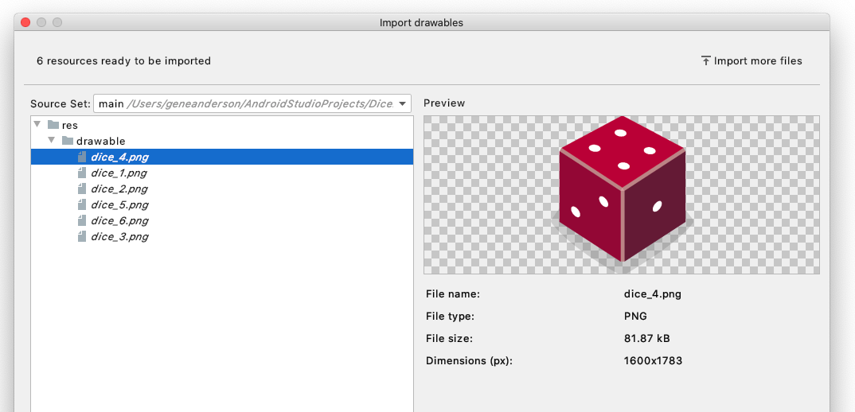Click the dice_1.png file icon

tap(81, 173)
